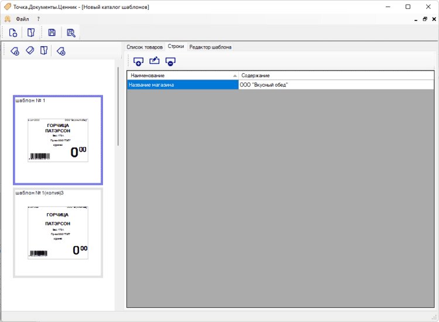Switch to the Список товаров tab
Image resolution: width=439 pixels, height=322 pixels.
coord(145,47)
